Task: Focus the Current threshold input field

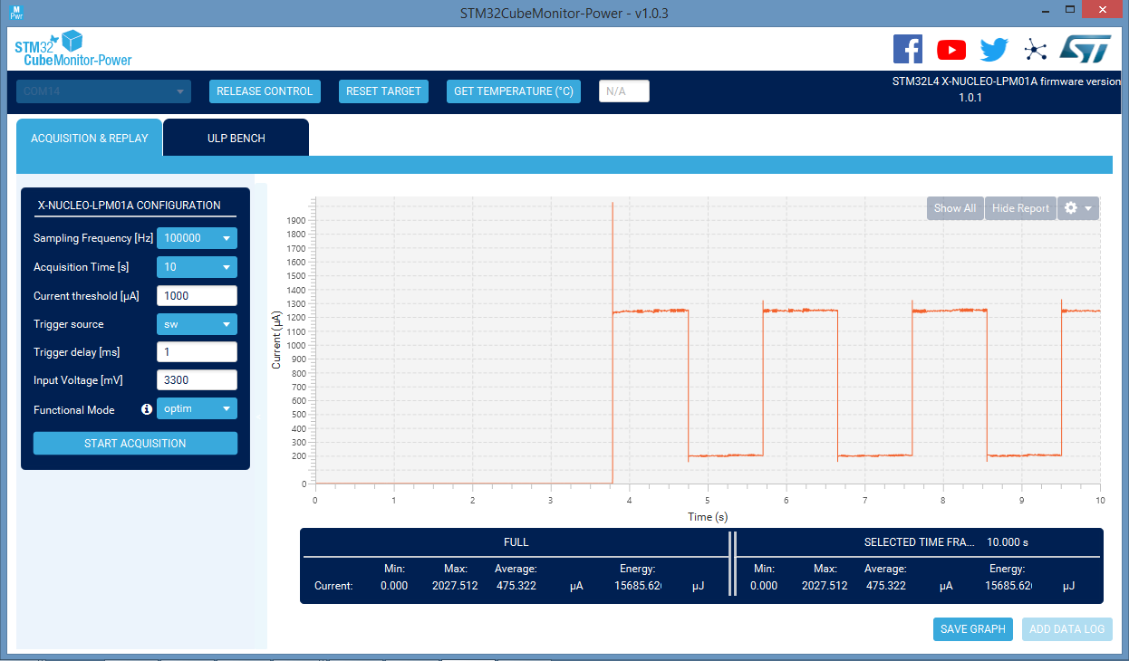Action: pyautogui.click(x=197, y=296)
